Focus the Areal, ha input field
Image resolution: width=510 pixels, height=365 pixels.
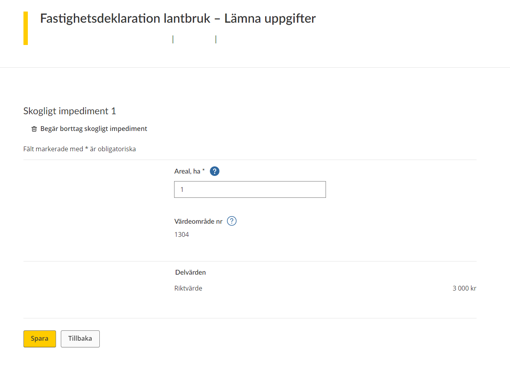(250, 189)
